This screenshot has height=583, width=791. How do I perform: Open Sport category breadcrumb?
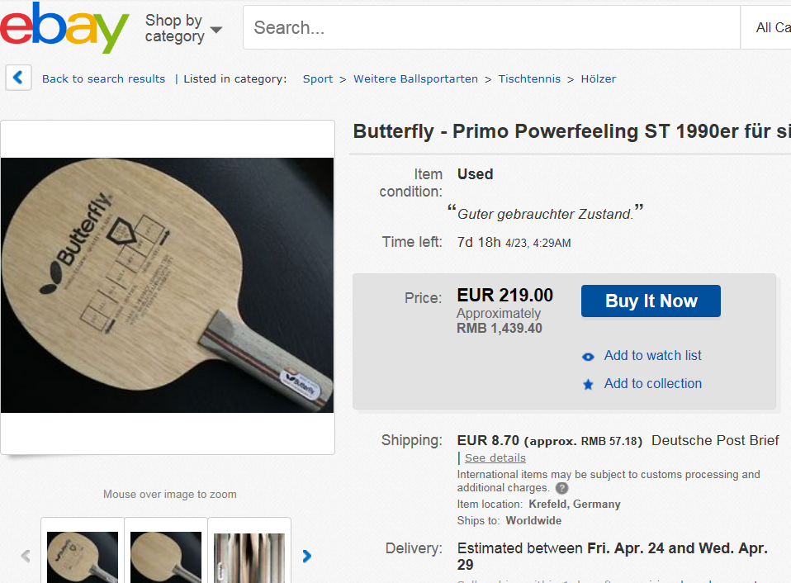click(x=318, y=79)
